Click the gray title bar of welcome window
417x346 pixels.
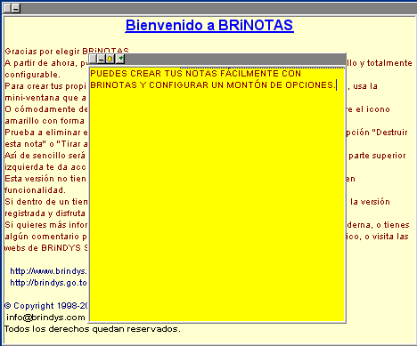218,9
